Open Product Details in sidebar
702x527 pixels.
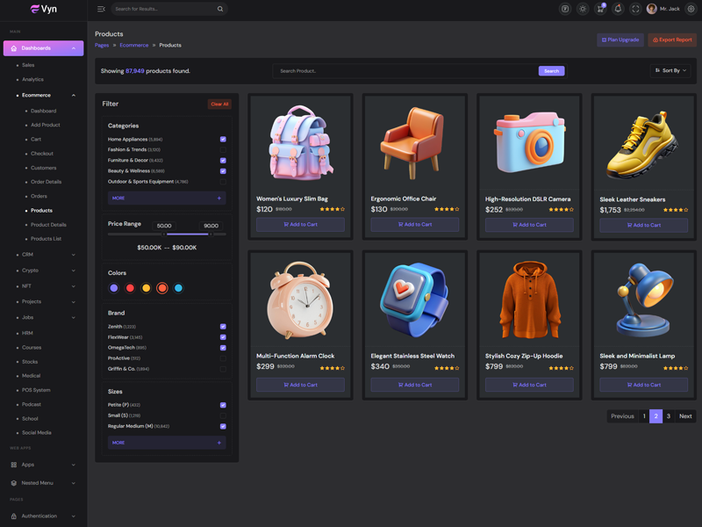pyautogui.click(x=48, y=225)
